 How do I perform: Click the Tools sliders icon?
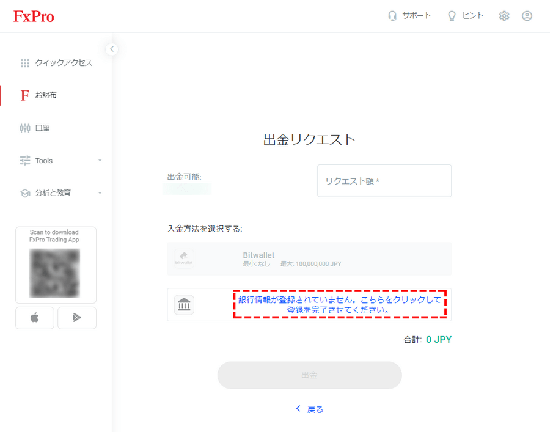tap(25, 161)
